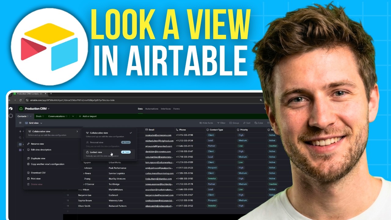Click info icon on Communications tab
Screen dimensions: 391x220
pyautogui.click(x=66, y=116)
